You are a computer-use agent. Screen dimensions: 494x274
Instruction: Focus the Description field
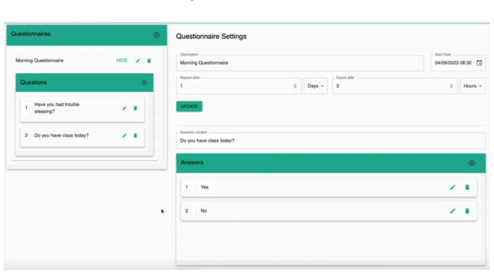pos(300,63)
